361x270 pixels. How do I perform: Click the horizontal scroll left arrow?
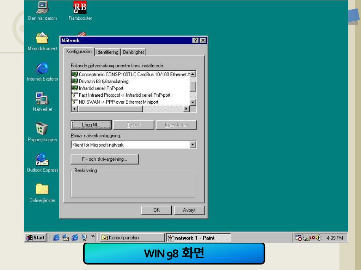[x=74, y=109]
